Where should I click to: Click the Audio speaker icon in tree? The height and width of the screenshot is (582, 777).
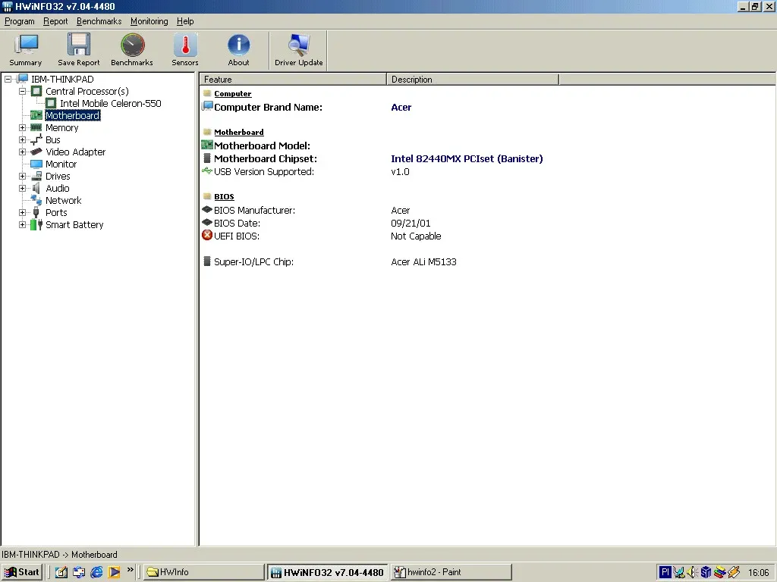tap(36, 188)
